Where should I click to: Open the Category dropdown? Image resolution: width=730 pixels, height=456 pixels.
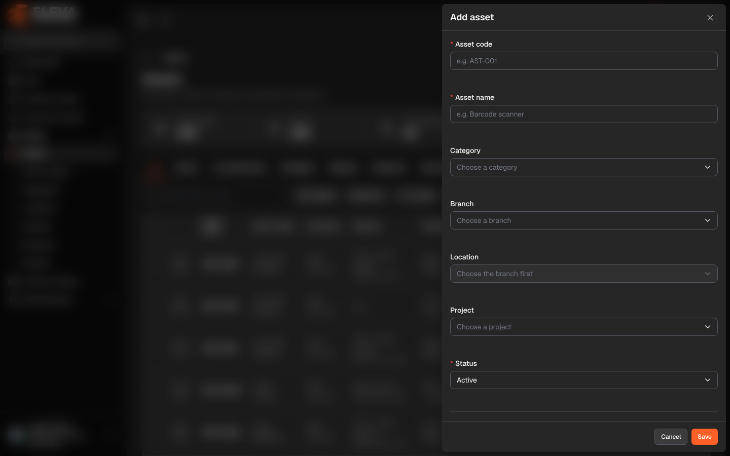pos(583,167)
